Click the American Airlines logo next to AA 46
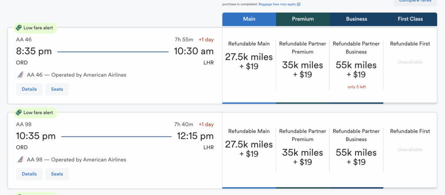The height and width of the screenshot is (195, 445). pyautogui.click(x=20, y=75)
